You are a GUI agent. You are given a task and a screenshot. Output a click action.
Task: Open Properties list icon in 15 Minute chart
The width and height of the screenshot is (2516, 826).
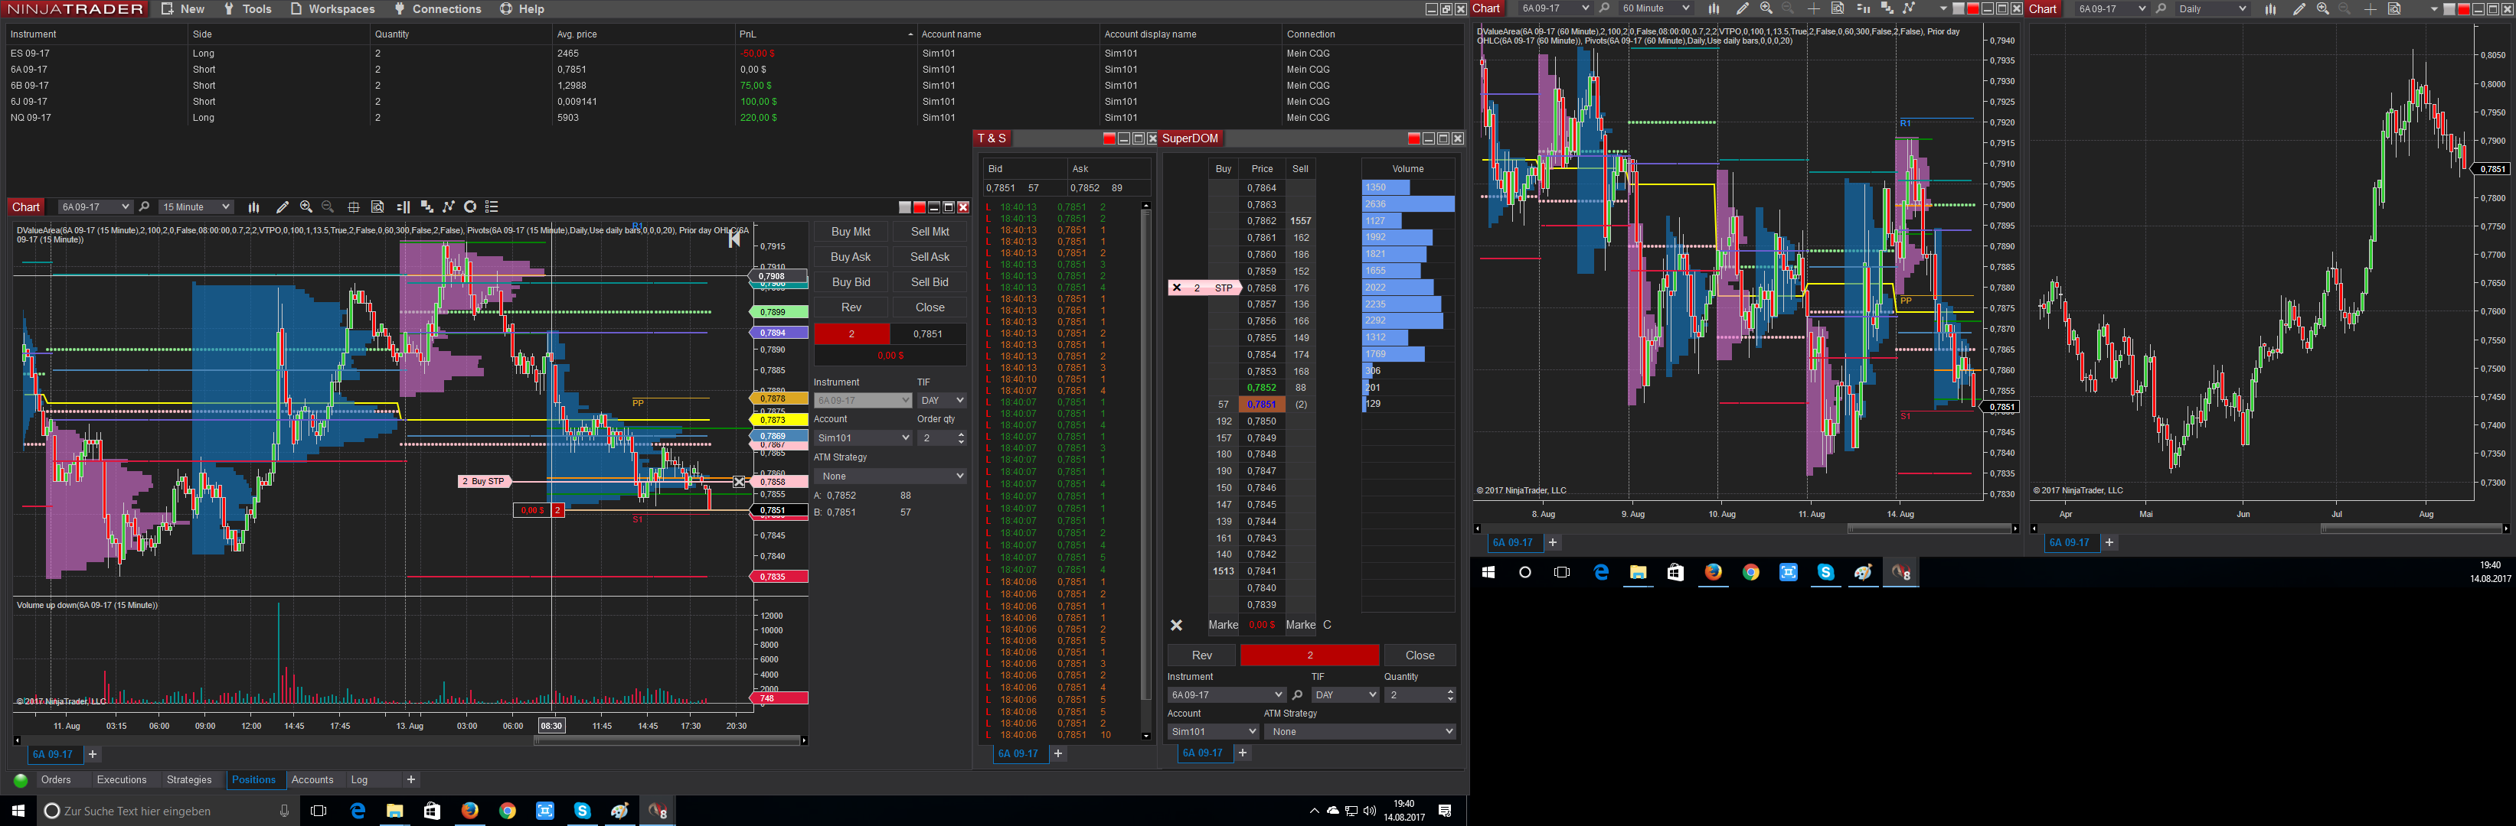tap(492, 206)
